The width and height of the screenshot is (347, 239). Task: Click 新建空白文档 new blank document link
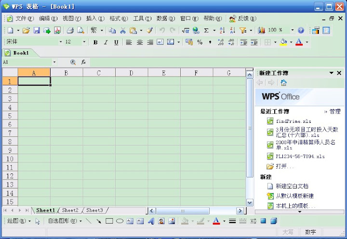(x=292, y=186)
